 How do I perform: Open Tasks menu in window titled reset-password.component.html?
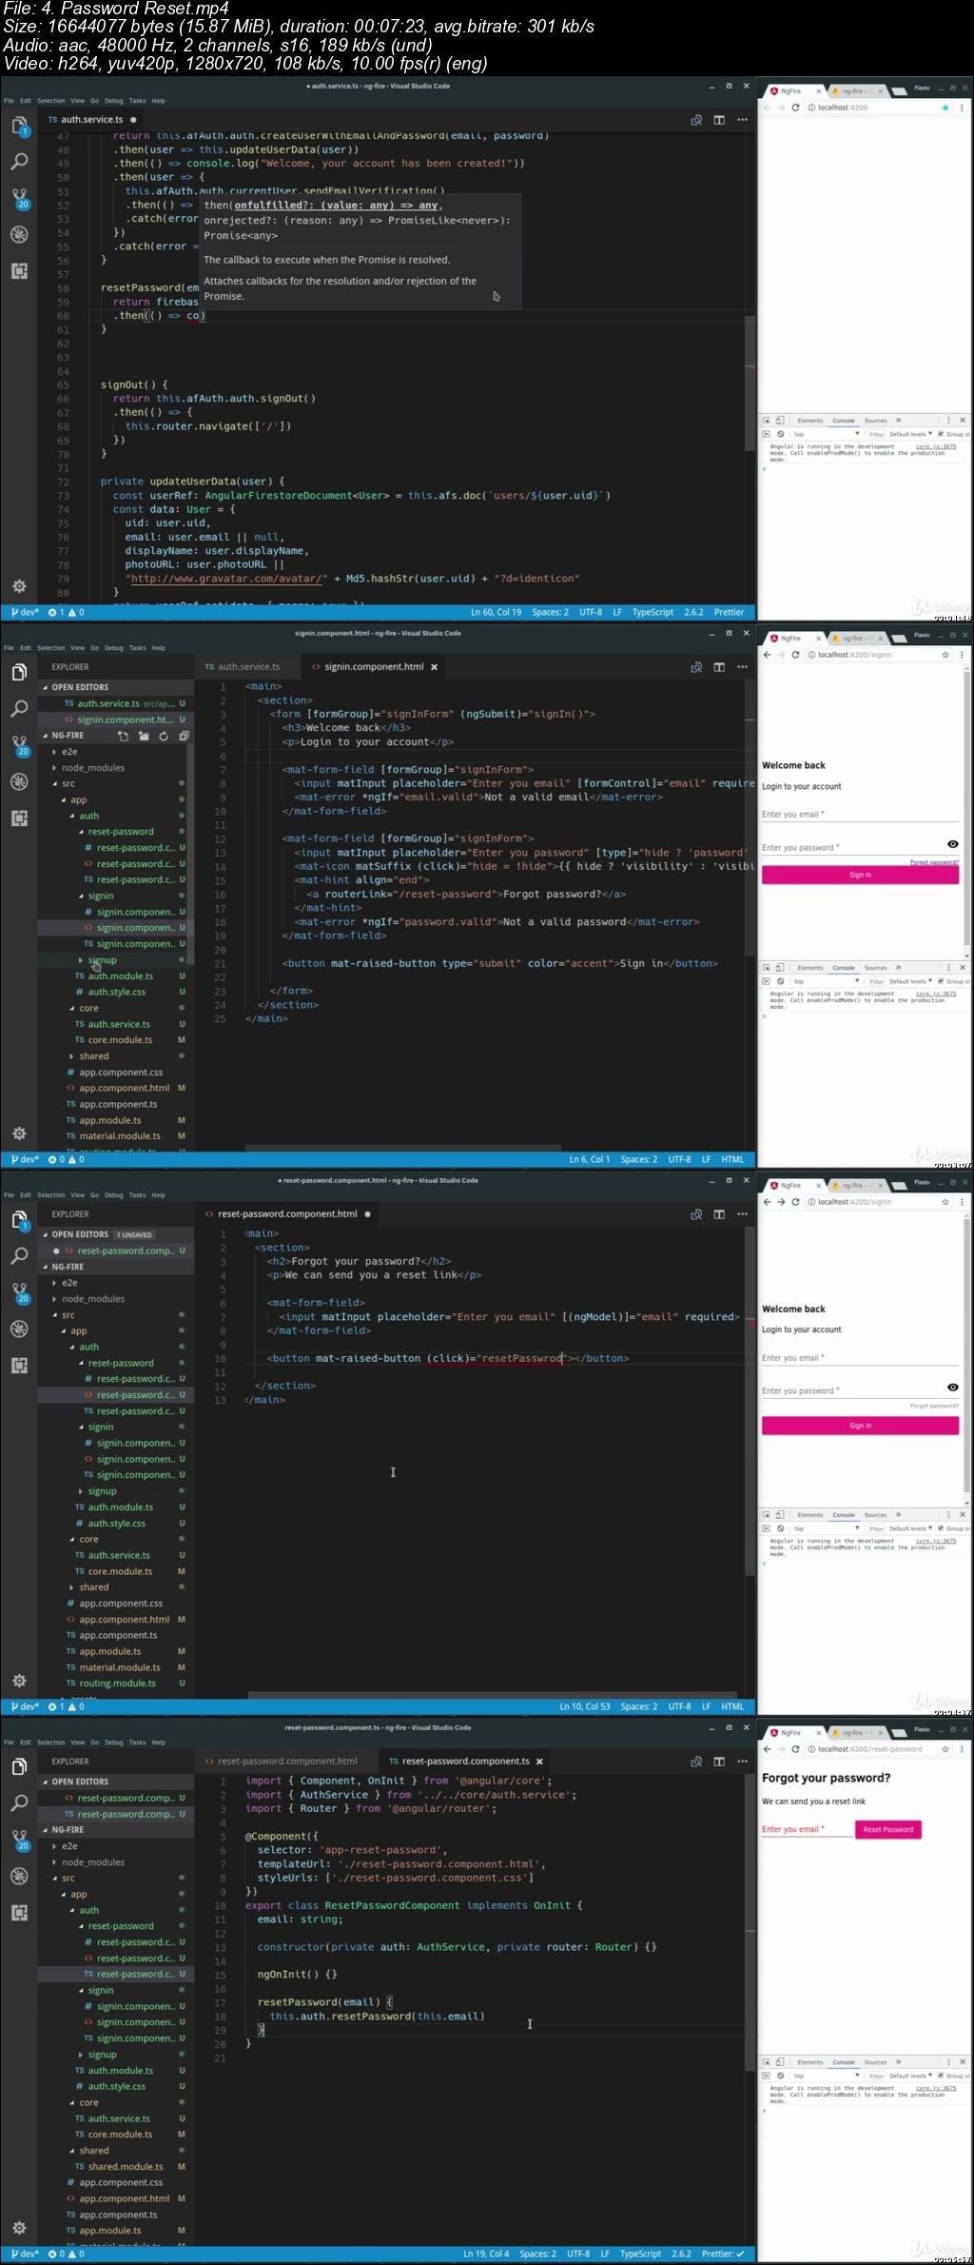coord(138,1195)
